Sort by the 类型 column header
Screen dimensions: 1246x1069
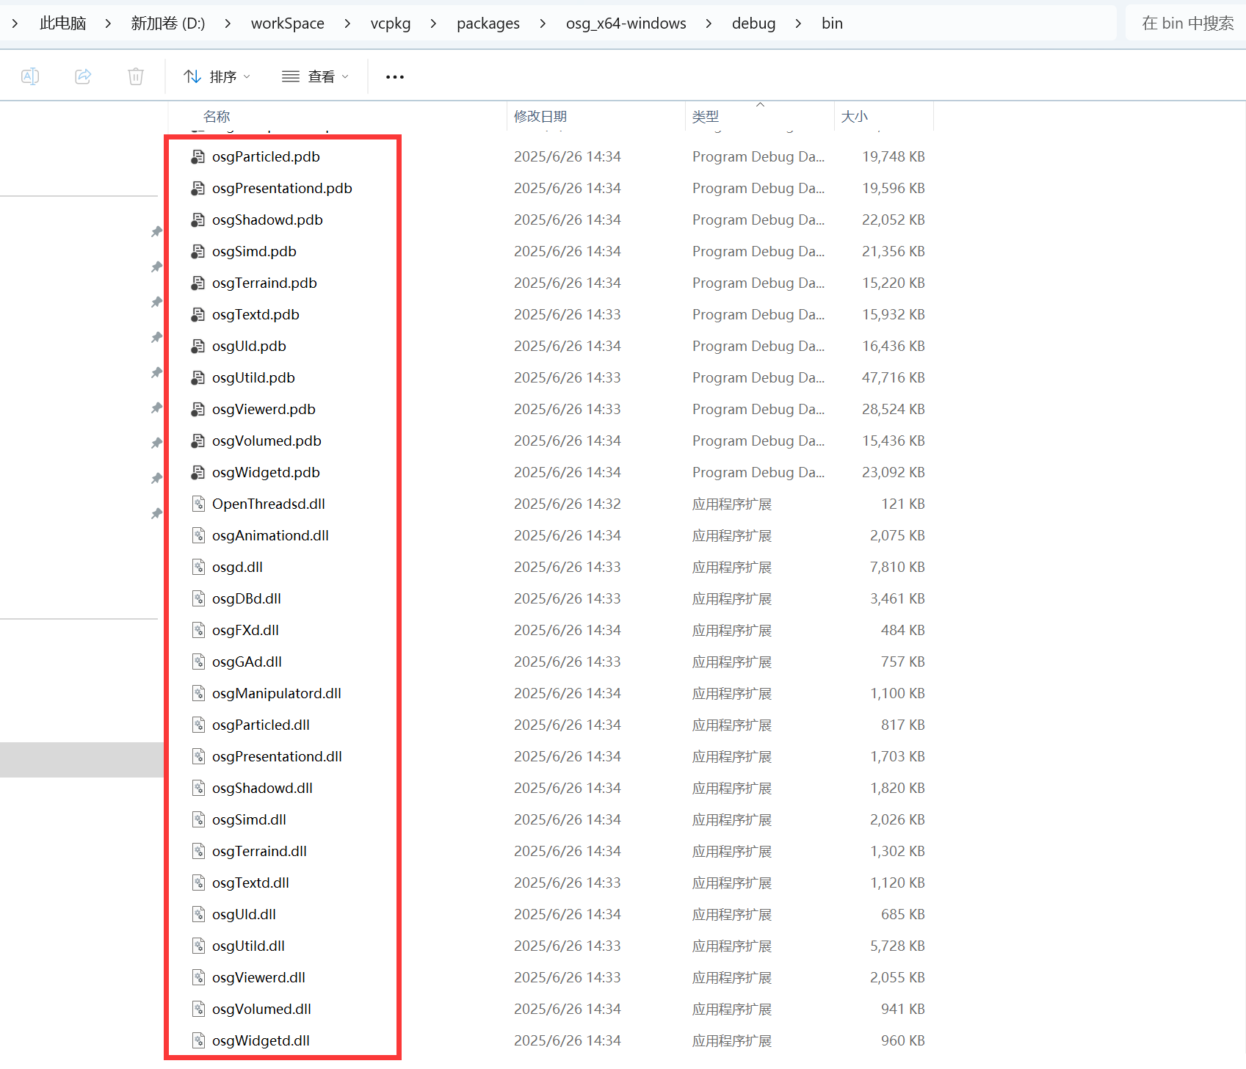point(706,116)
